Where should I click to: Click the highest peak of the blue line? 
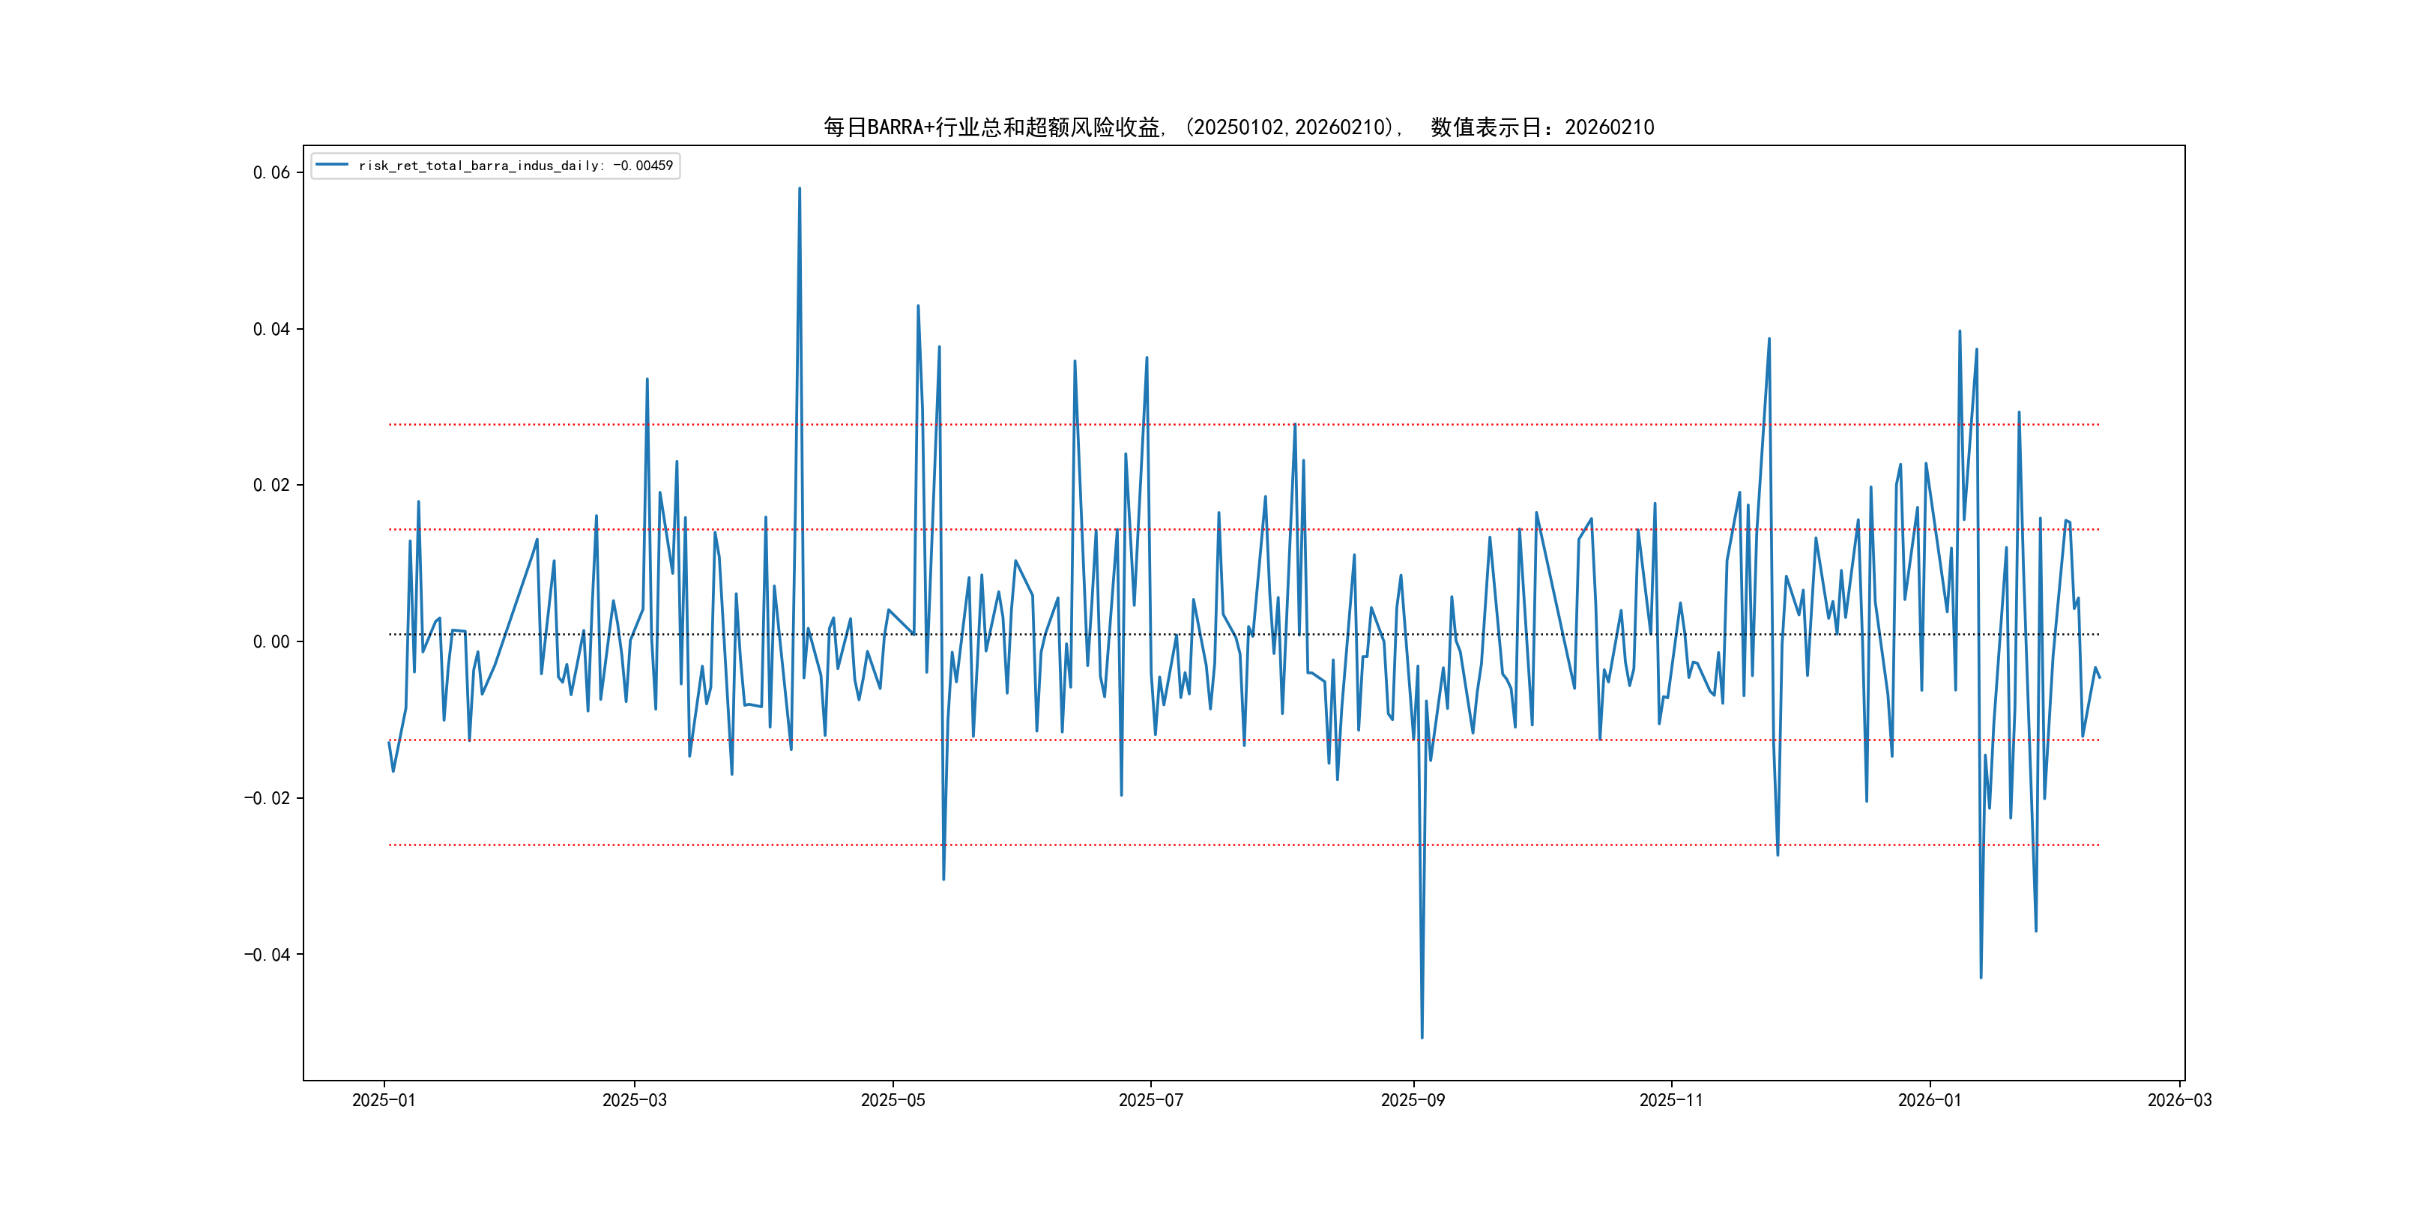800,189
